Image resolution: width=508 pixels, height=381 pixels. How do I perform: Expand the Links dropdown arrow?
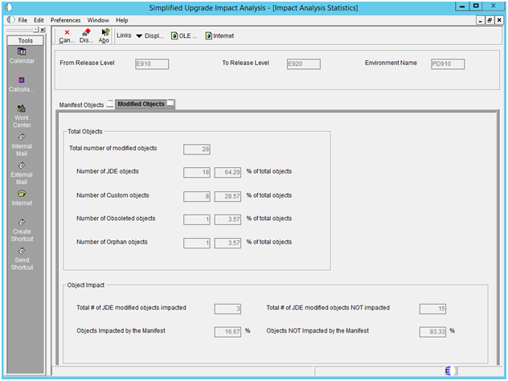point(138,36)
